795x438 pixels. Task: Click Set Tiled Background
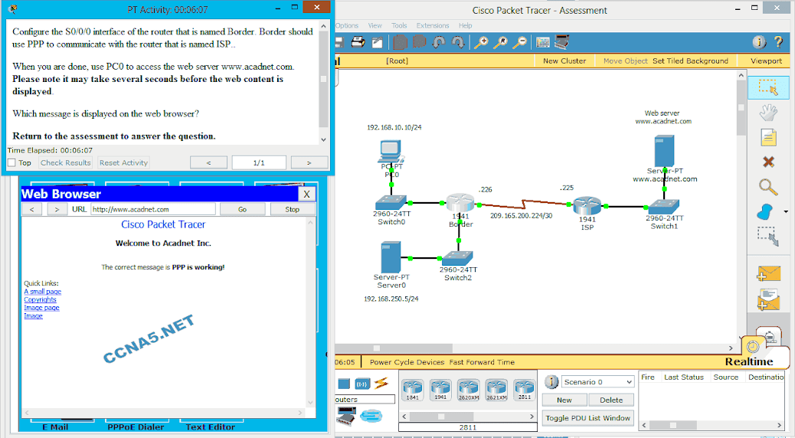click(690, 60)
